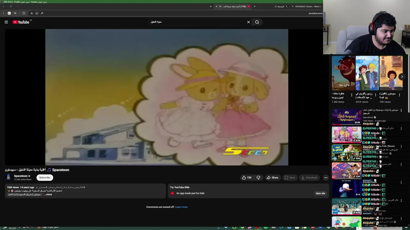Open the browser extensions puzzle icon
Screen dimensions: 410x230
[24, 13]
